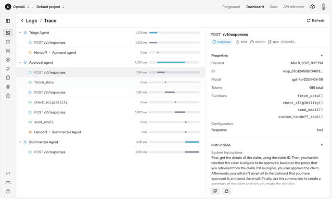Collapse the Approval agent tree node

tap(20, 62)
